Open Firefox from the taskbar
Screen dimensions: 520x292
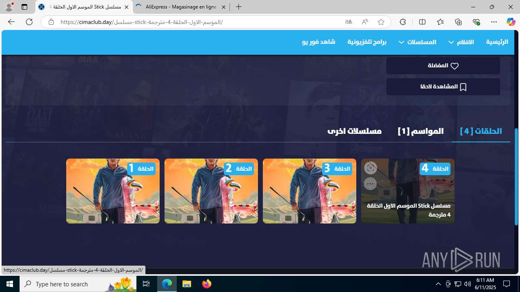click(x=206, y=284)
